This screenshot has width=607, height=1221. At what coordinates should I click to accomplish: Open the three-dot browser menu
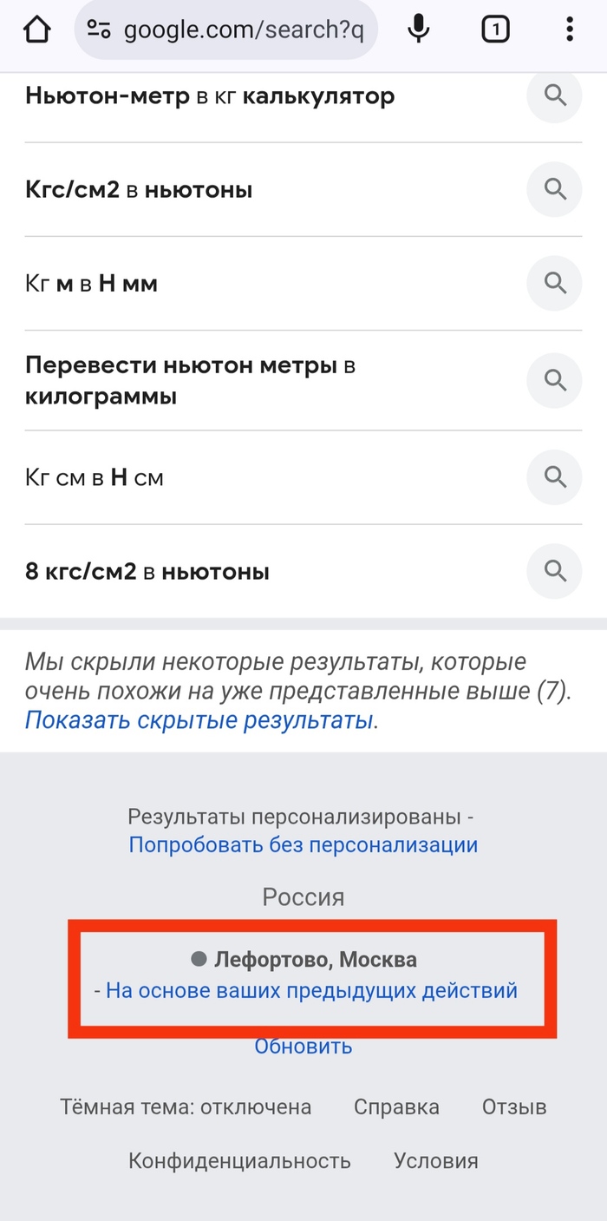pyautogui.click(x=569, y=29)
